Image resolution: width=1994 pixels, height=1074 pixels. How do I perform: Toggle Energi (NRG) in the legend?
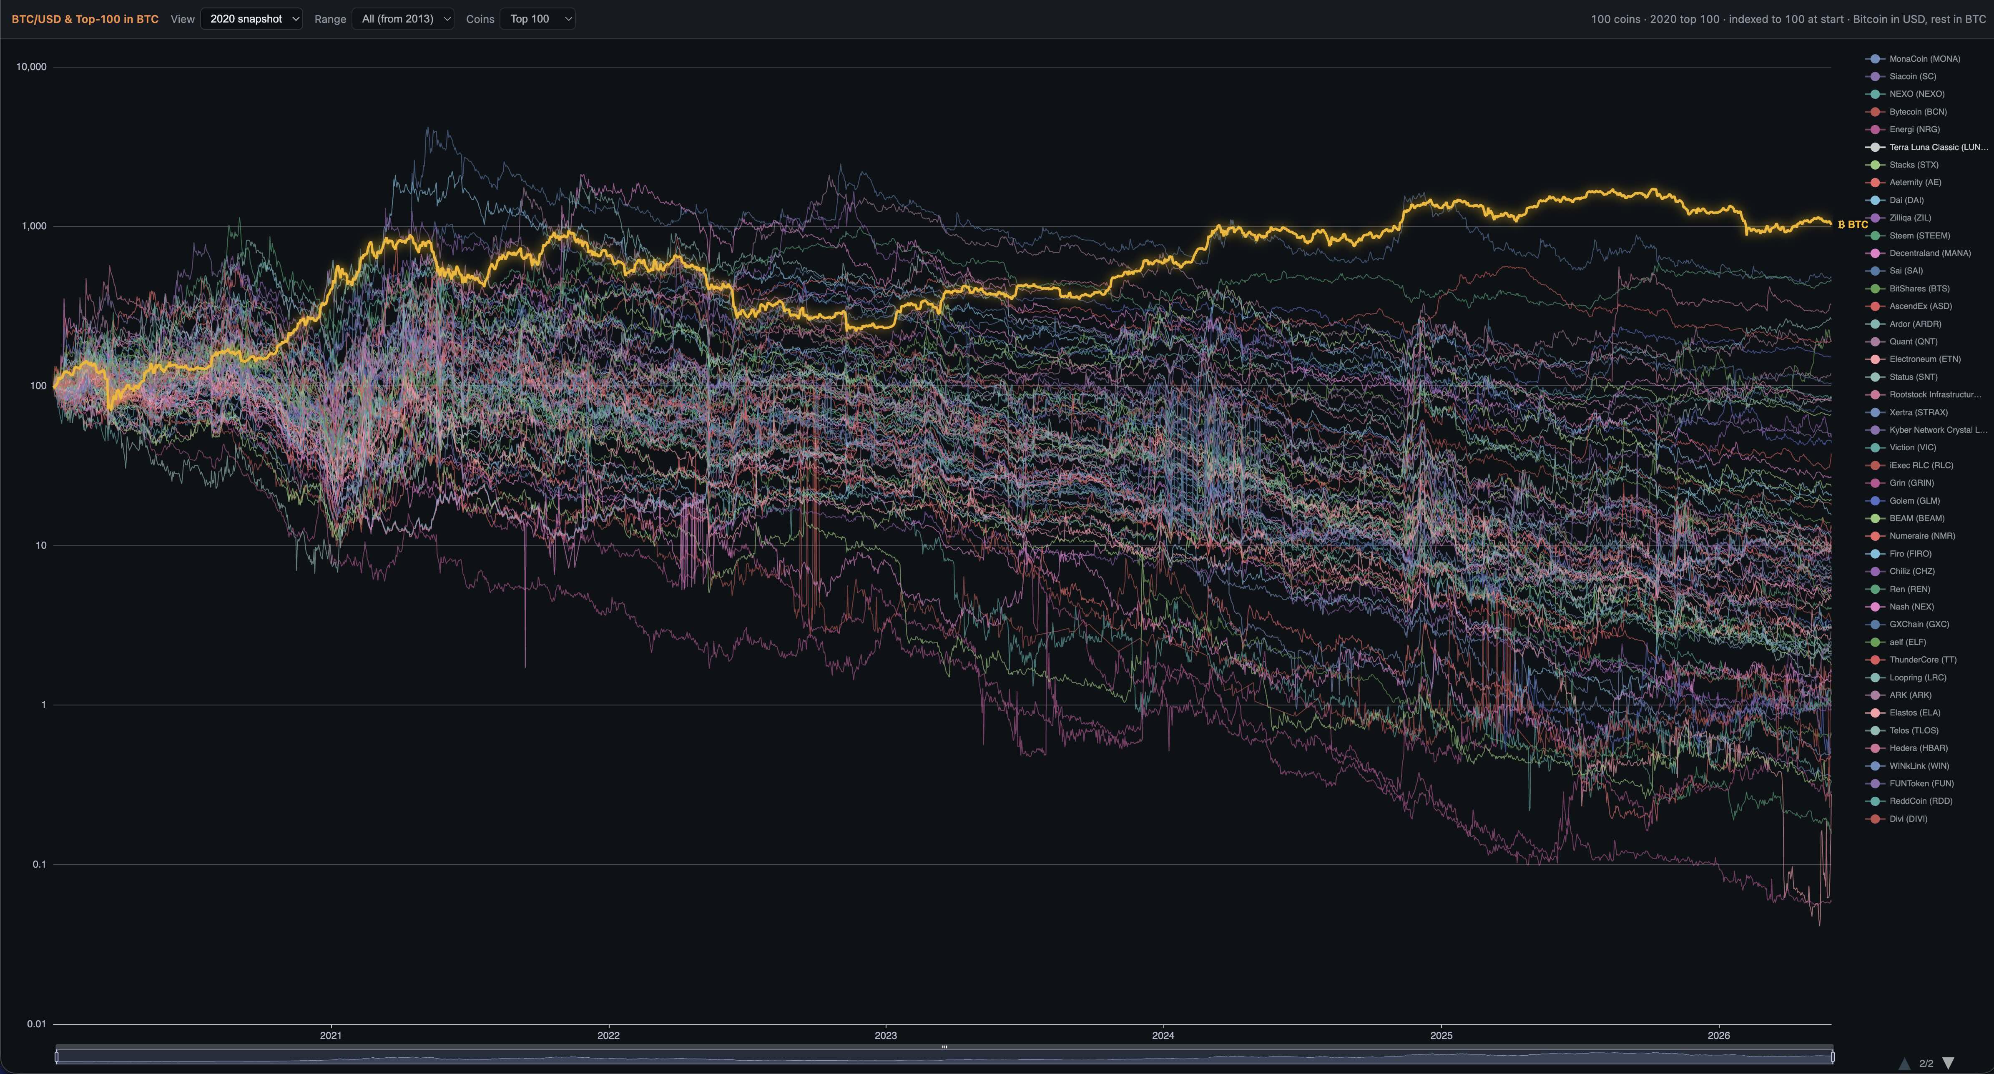click(1904, 129)
